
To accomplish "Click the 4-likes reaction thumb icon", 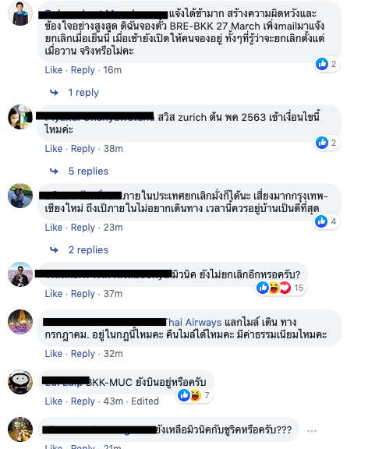I will tap(321, 221).
